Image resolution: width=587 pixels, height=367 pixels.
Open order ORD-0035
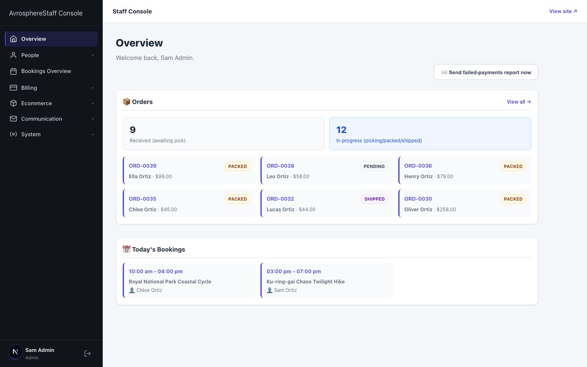[x=143, y=199]
